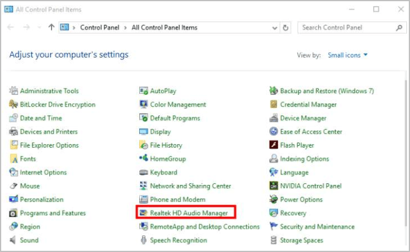
Task: Click the Realtek HD Audio Manager icon
Action: pyautogui.click(x=143, y=213)
